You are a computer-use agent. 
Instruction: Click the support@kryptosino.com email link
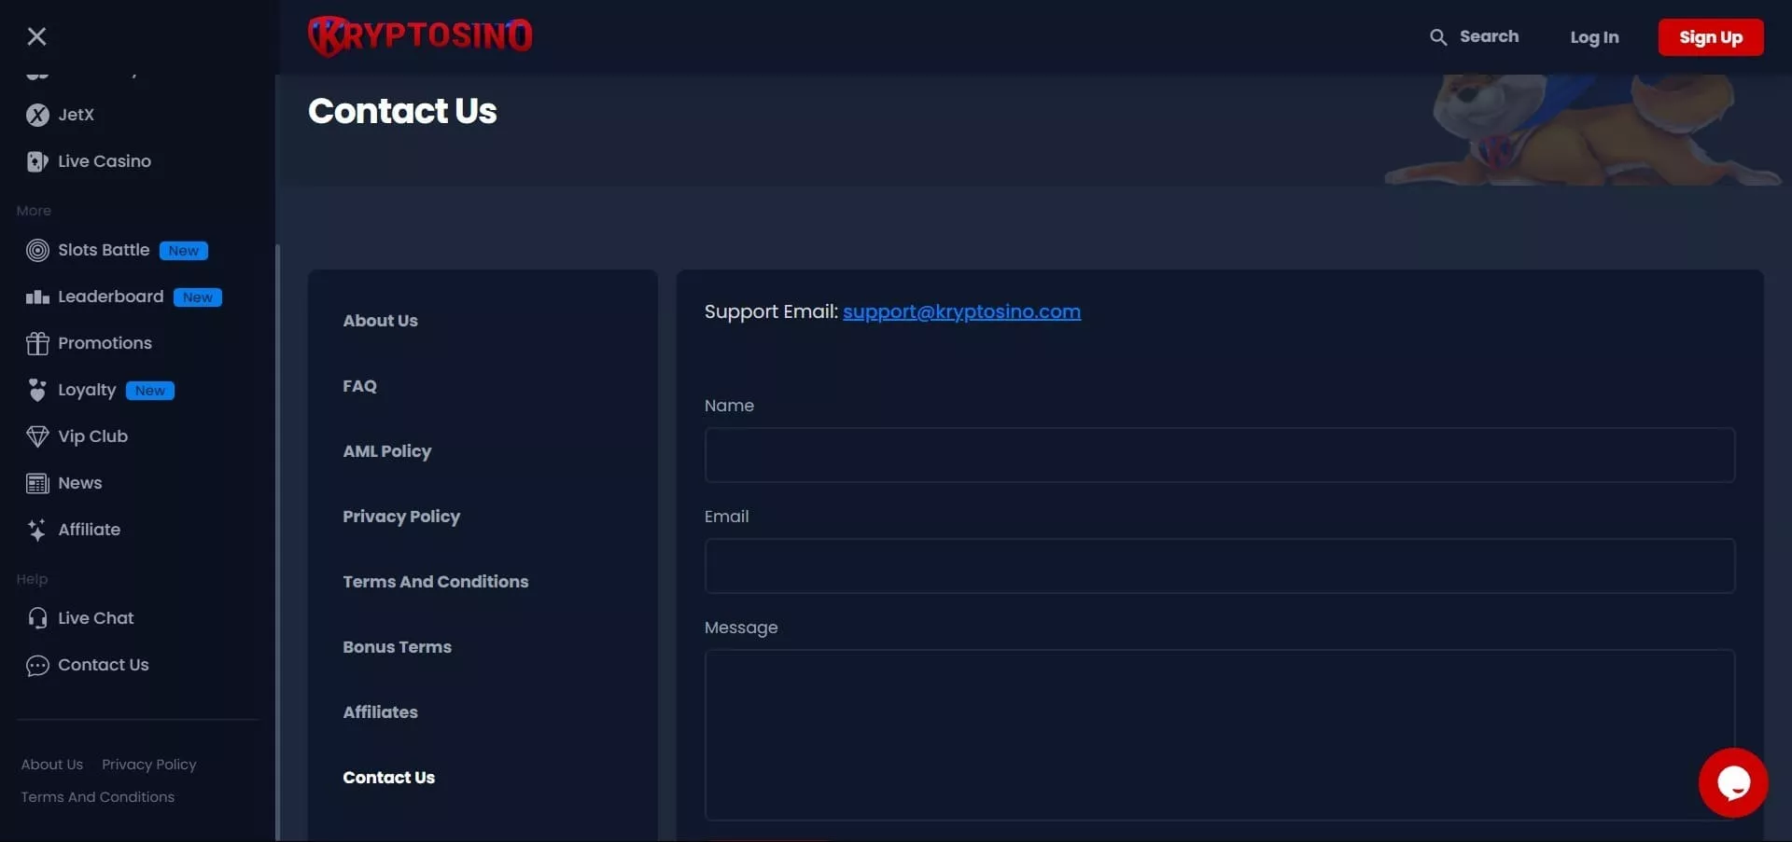click(x=961, y=312)
